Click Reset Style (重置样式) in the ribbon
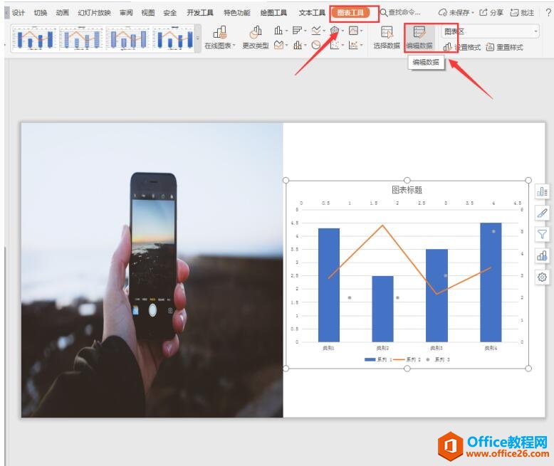This screenshot has height=466, width=554. (x=504, y=47)
